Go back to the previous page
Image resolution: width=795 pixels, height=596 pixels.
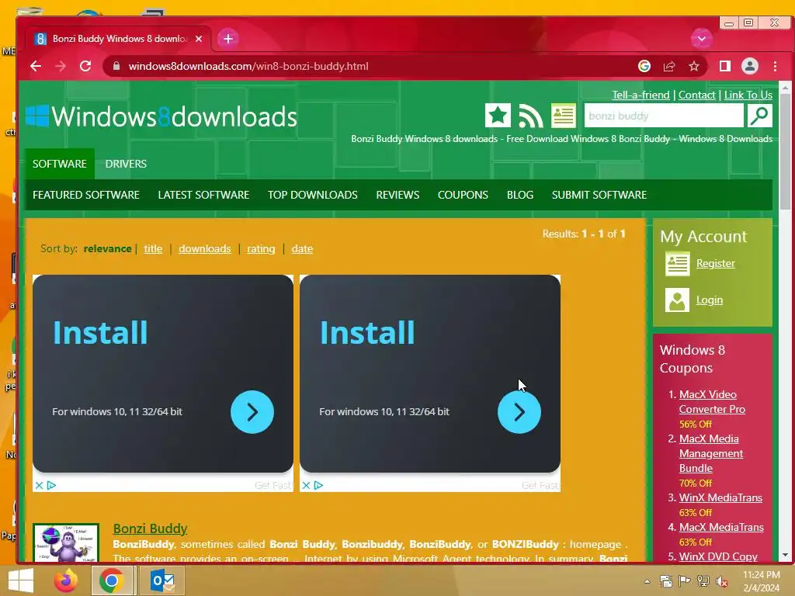[x=36, y=67]
